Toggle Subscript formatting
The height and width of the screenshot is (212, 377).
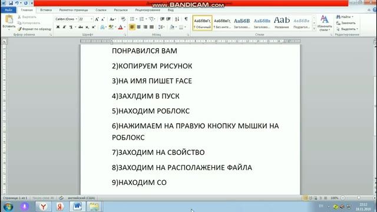pos(87,27)
